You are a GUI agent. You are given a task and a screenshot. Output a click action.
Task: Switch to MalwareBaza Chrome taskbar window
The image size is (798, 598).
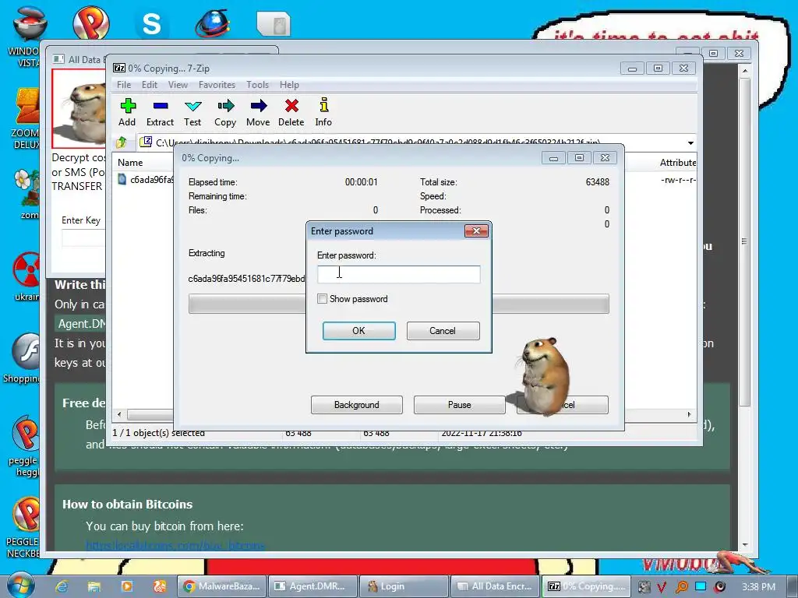coord(222,586)
